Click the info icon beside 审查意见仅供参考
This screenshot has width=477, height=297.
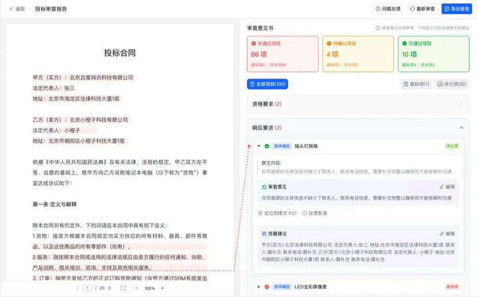(x=378, y=28)
